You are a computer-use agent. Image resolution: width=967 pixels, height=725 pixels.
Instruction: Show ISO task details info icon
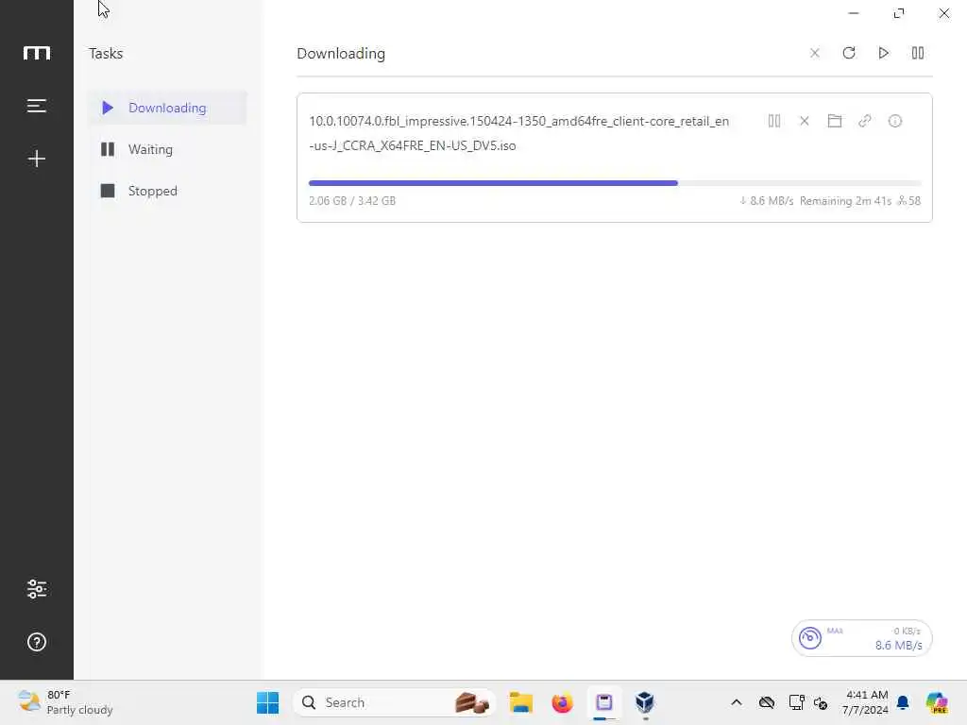tap(895, 121)
